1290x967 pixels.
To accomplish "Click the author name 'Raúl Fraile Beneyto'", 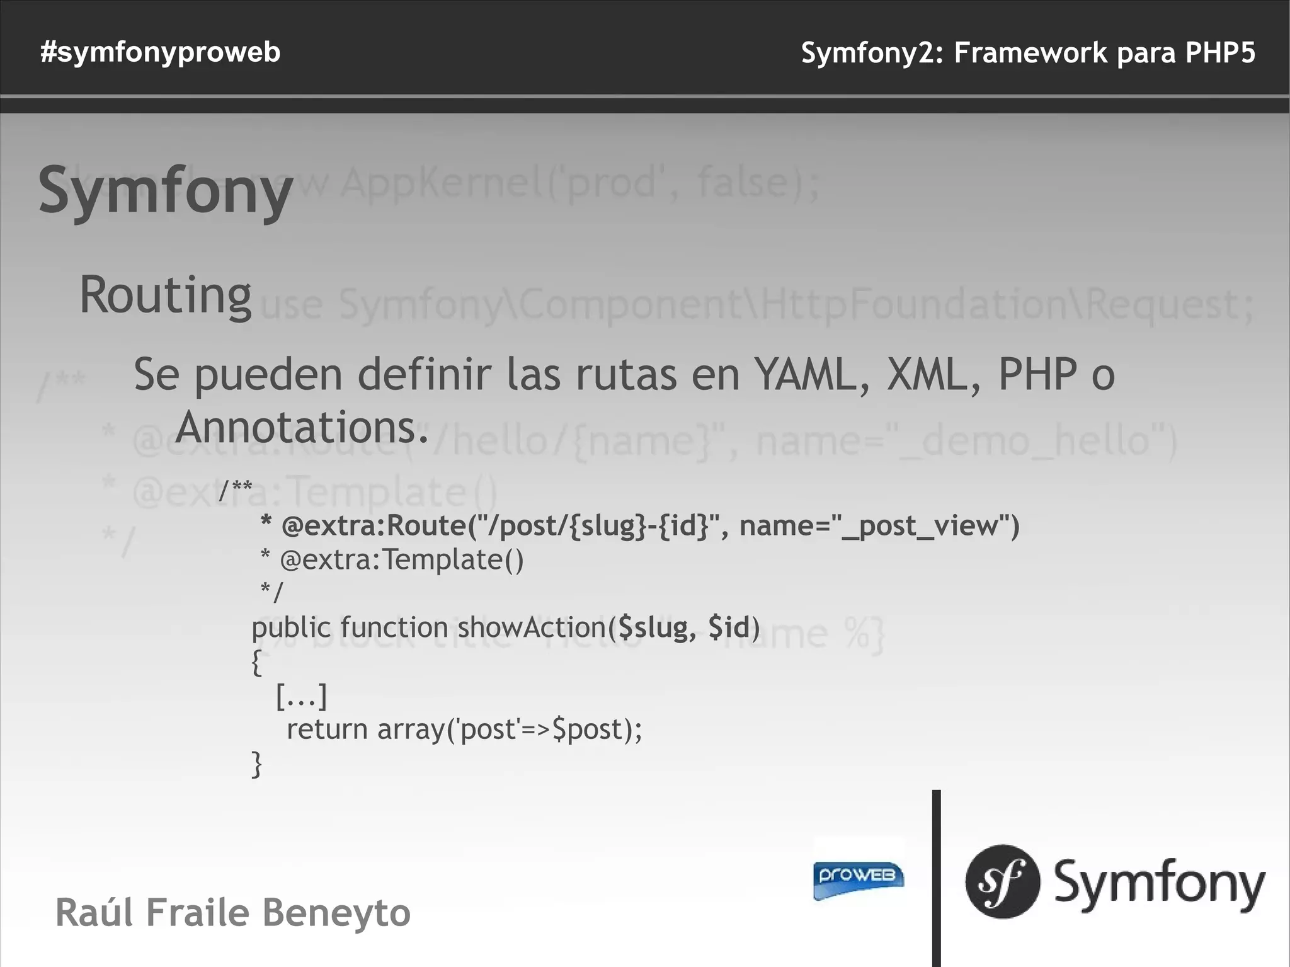I will click(x=233, y=913).
